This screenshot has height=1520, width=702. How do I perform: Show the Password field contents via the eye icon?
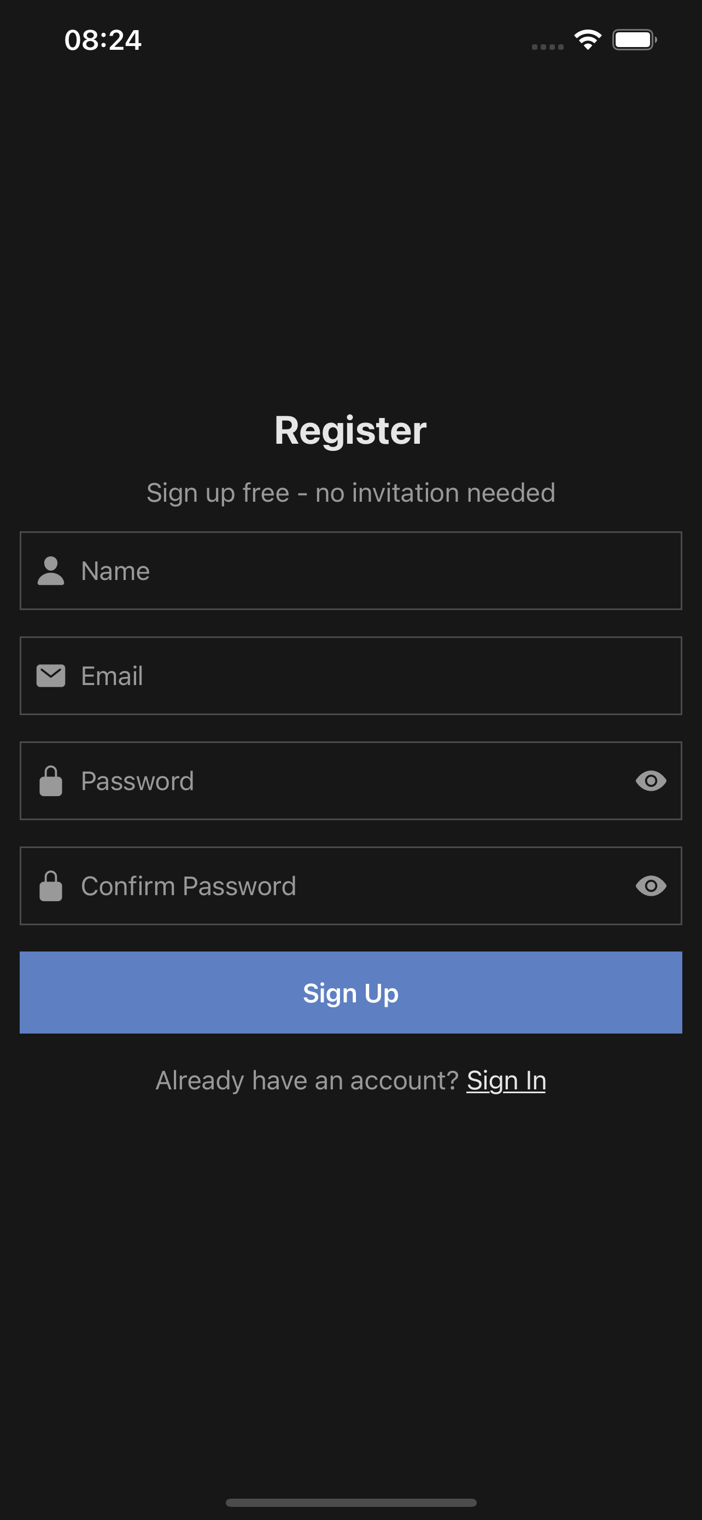click(x=651, y=781)
